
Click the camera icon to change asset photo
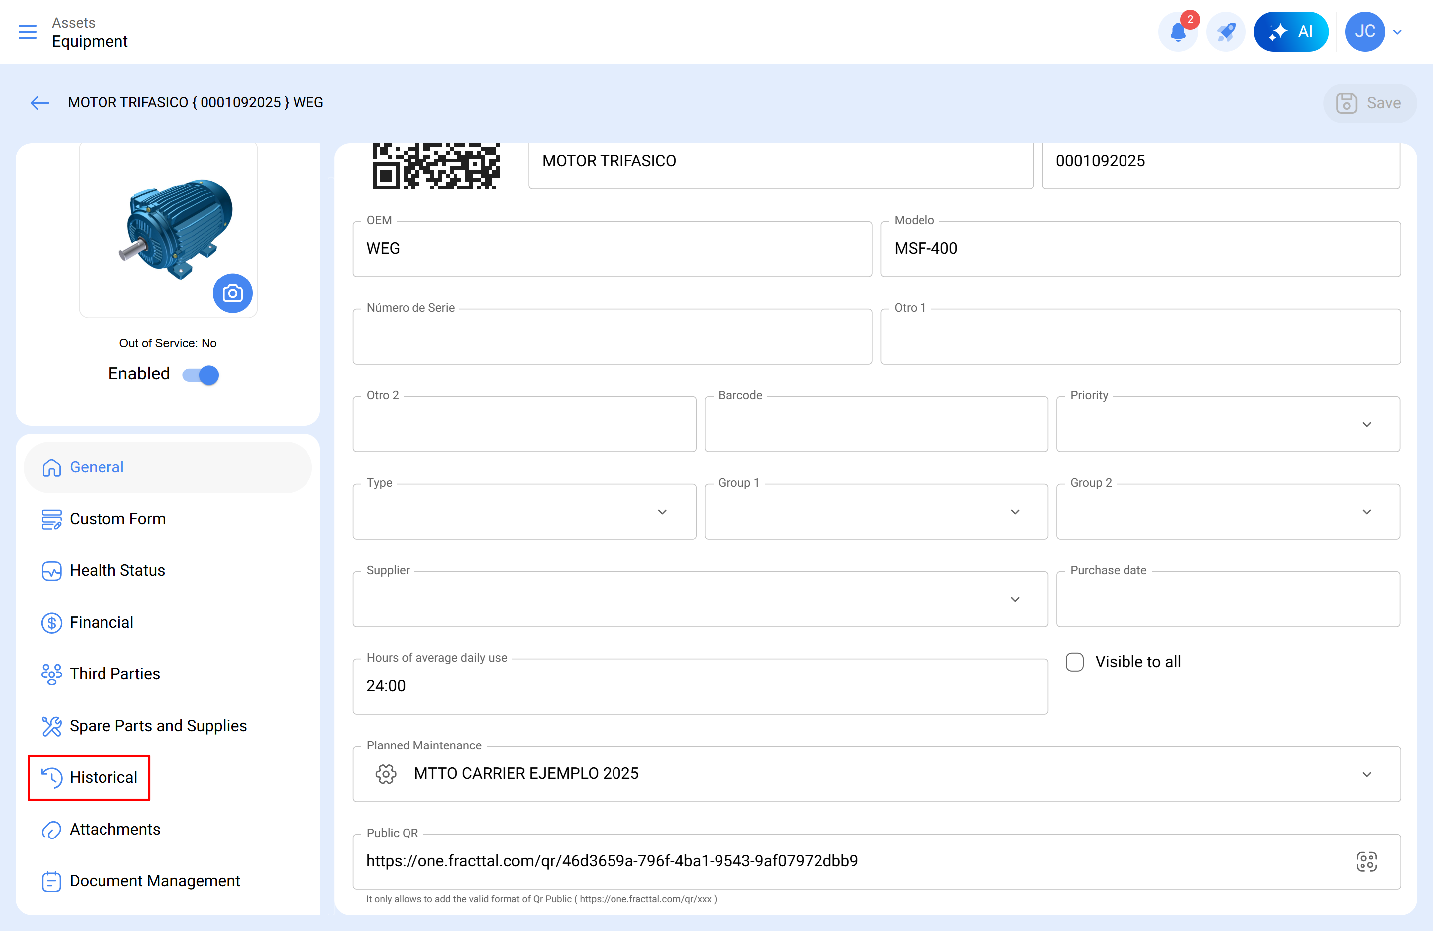[232, 293]
